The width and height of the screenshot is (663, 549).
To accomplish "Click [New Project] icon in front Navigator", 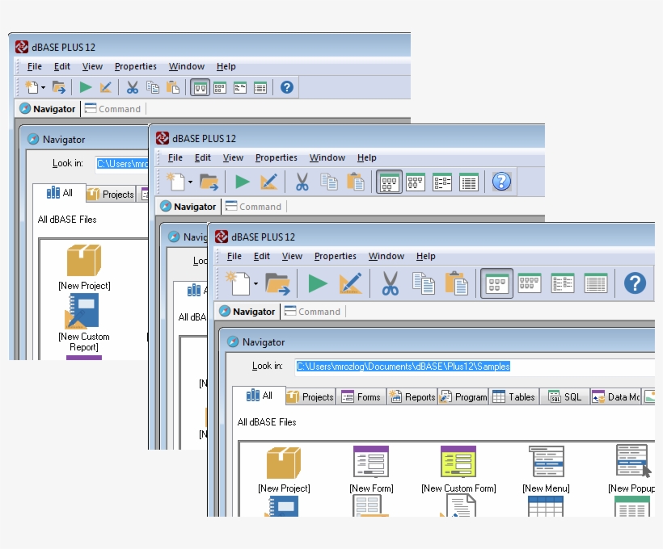I will [284, 463].
